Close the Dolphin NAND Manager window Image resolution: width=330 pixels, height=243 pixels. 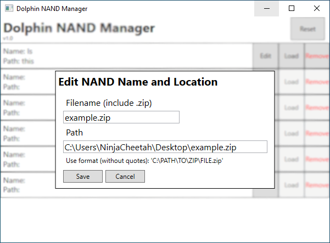coord(316,8)
